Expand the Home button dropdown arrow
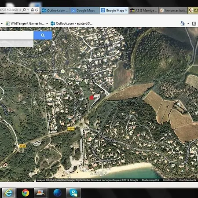Image resolution: width=198 pixels, height=198 pixels. (188, 23)
